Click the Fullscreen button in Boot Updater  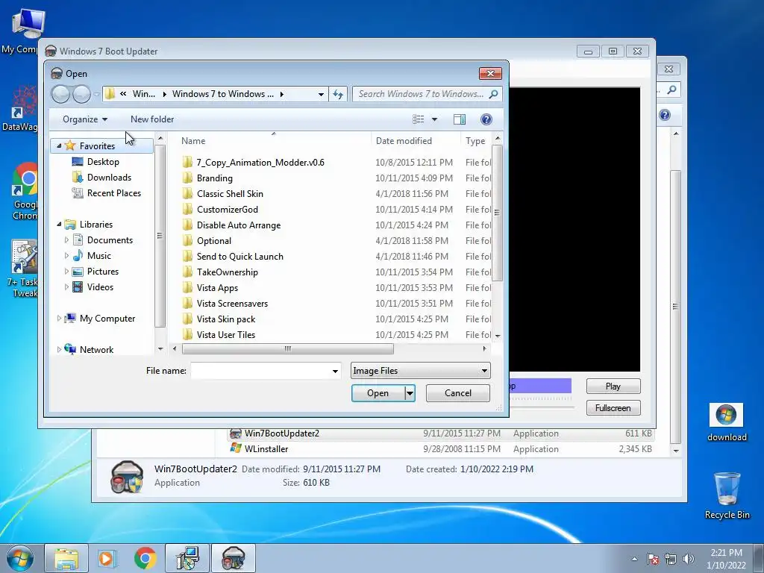point(613,408)
